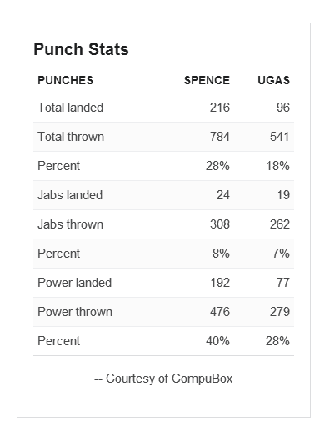Viewport: 325px width, 432px height.
Task: Select the Power landed row label
Action: (75, 283)
